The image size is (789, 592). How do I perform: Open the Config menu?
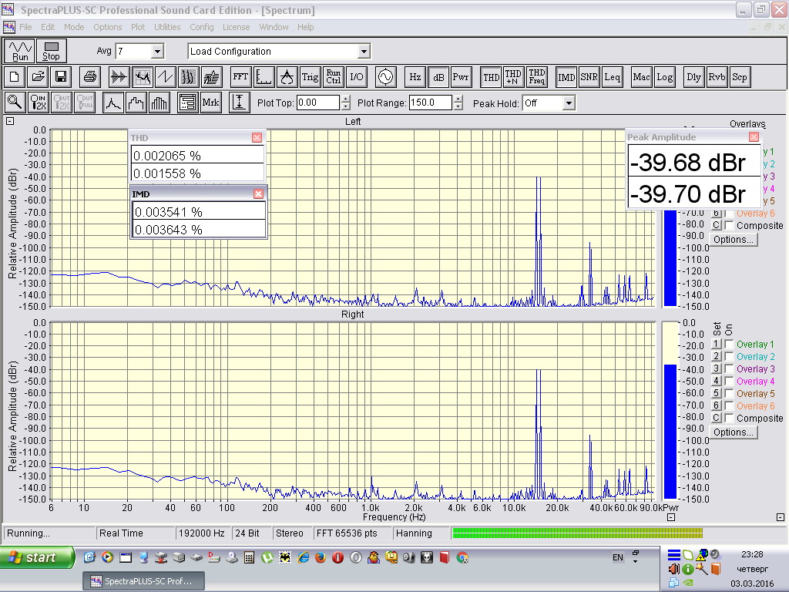tap(202, 27)
